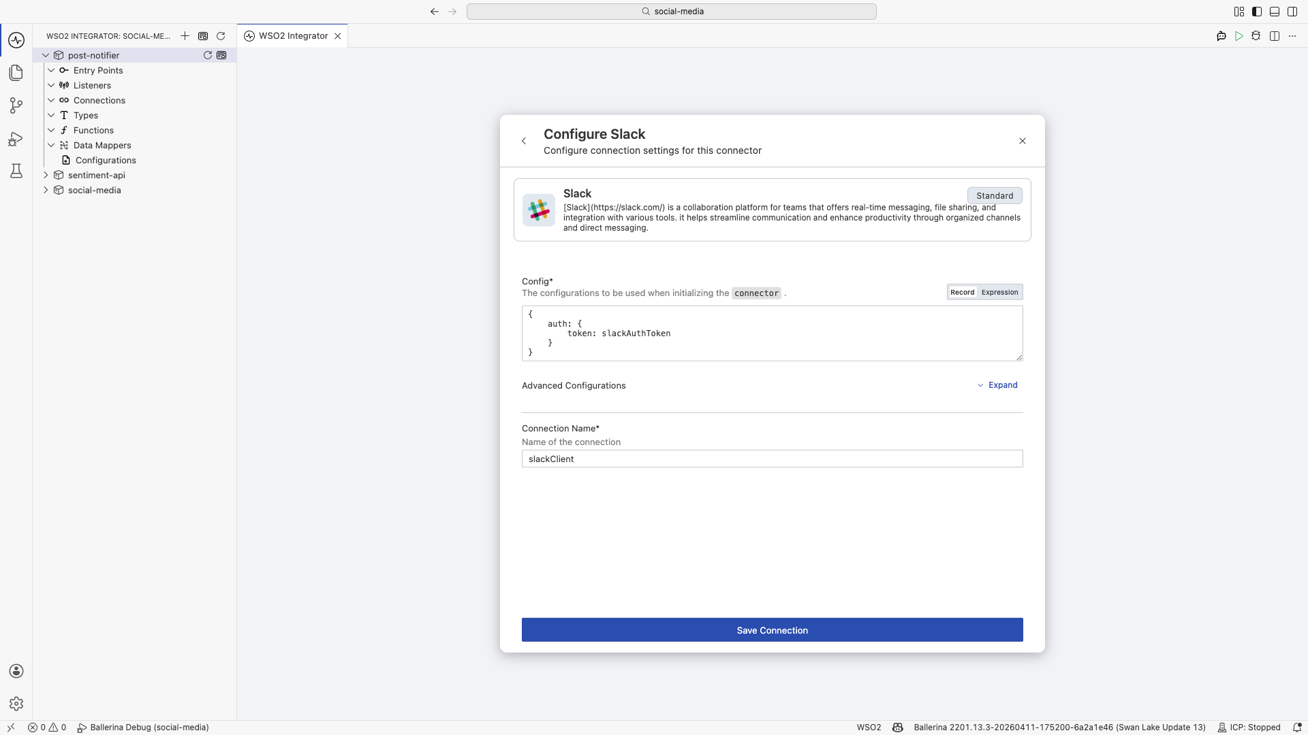Open the WSO2 Integrator activity bar icon
The width and height of the screenshot is (1308, 735).
[x=16, y=40]
